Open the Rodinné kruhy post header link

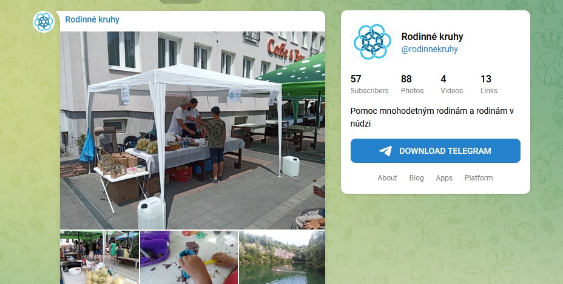tap(92, 19)
